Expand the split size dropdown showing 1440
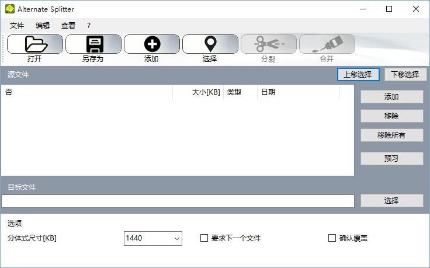The image size is (430, 268). [176, 238]
